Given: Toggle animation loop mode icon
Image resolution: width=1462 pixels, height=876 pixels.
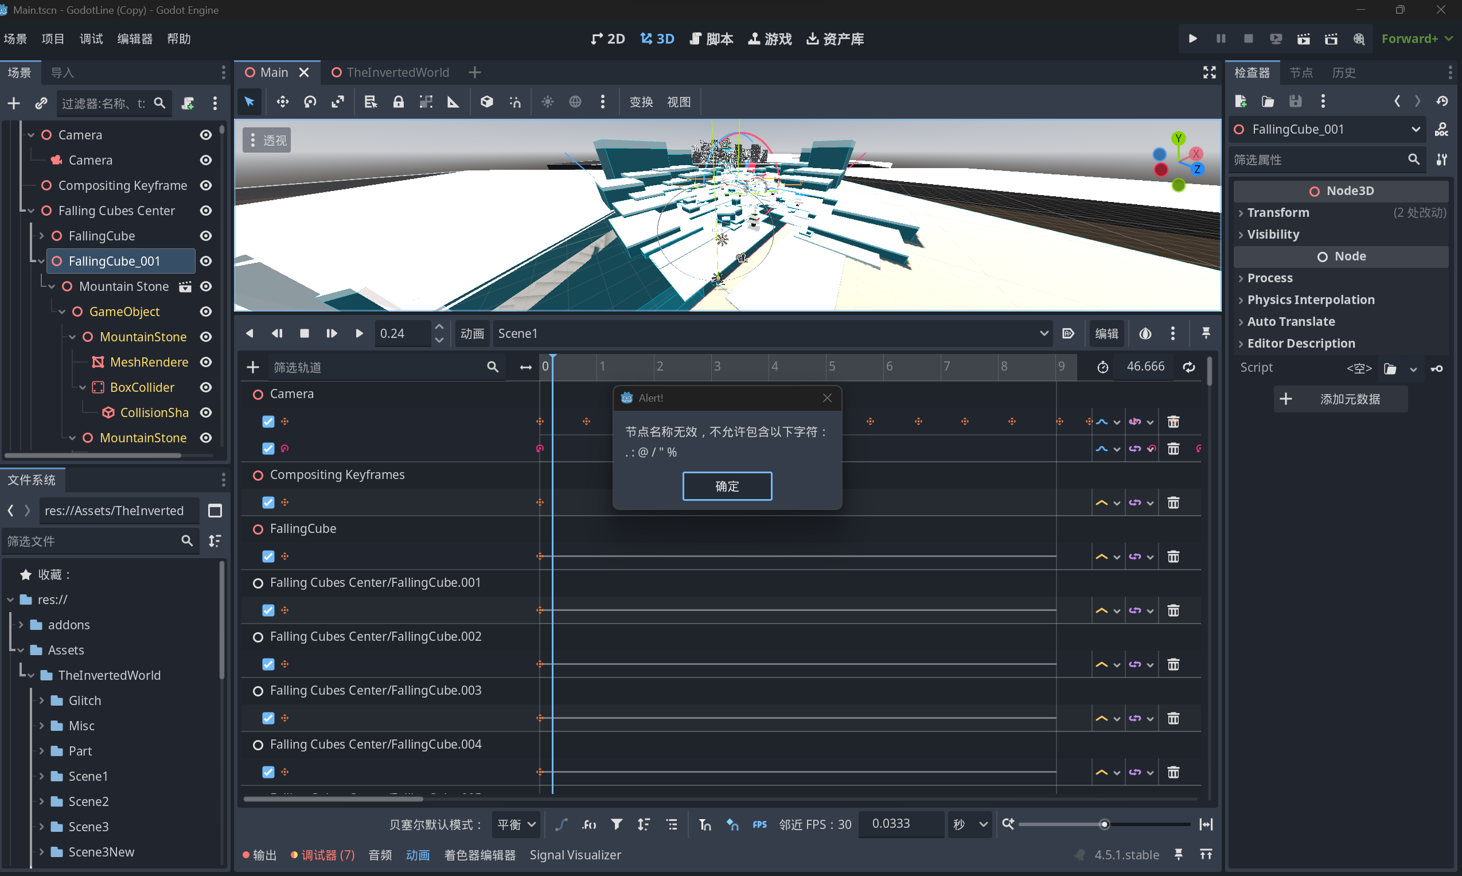Looking at the screenshot, I should click(1189, 367).
